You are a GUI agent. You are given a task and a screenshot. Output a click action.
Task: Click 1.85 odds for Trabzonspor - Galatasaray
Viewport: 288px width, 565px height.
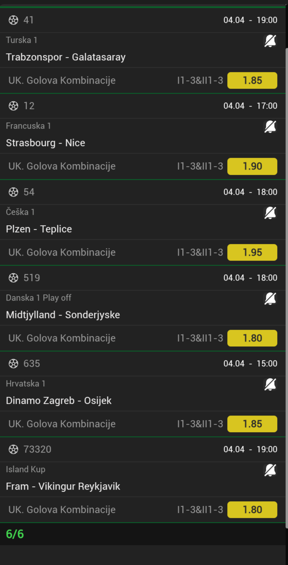[x=252, y=80]
